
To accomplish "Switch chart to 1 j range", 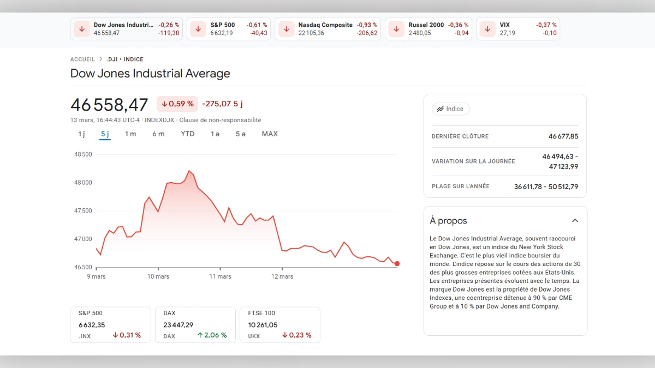I will [81, 134].
